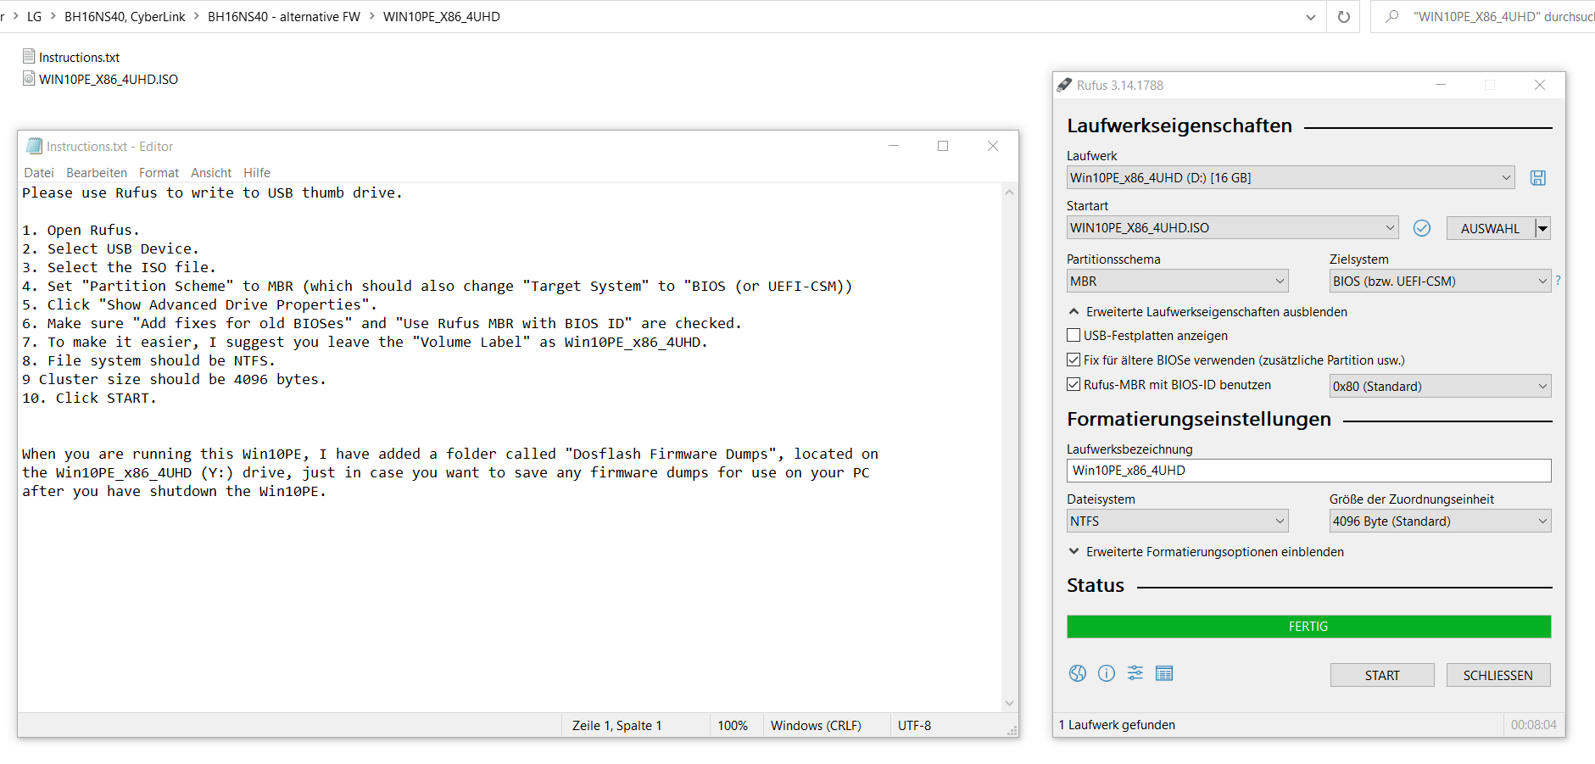Click "100%" zoom in Editor status bar
The height and width of the screenshot is (764, 1595).
point(733,726)
